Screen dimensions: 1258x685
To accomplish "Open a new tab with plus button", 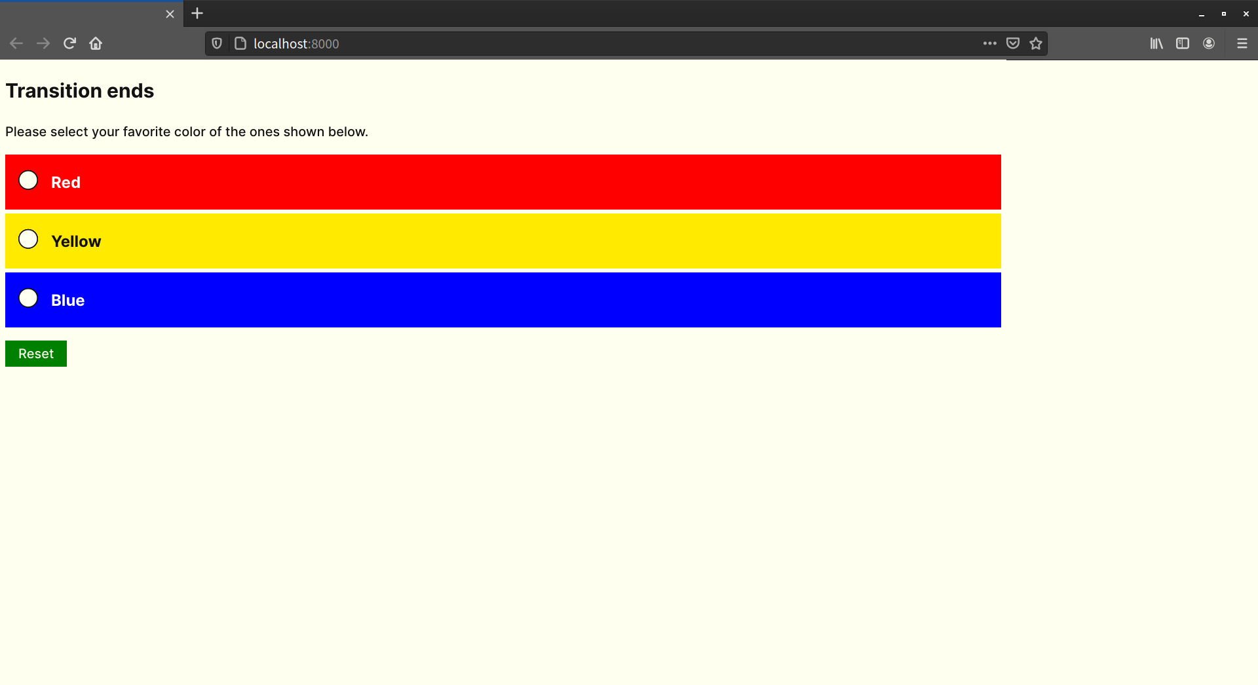I will coord(197,14).
